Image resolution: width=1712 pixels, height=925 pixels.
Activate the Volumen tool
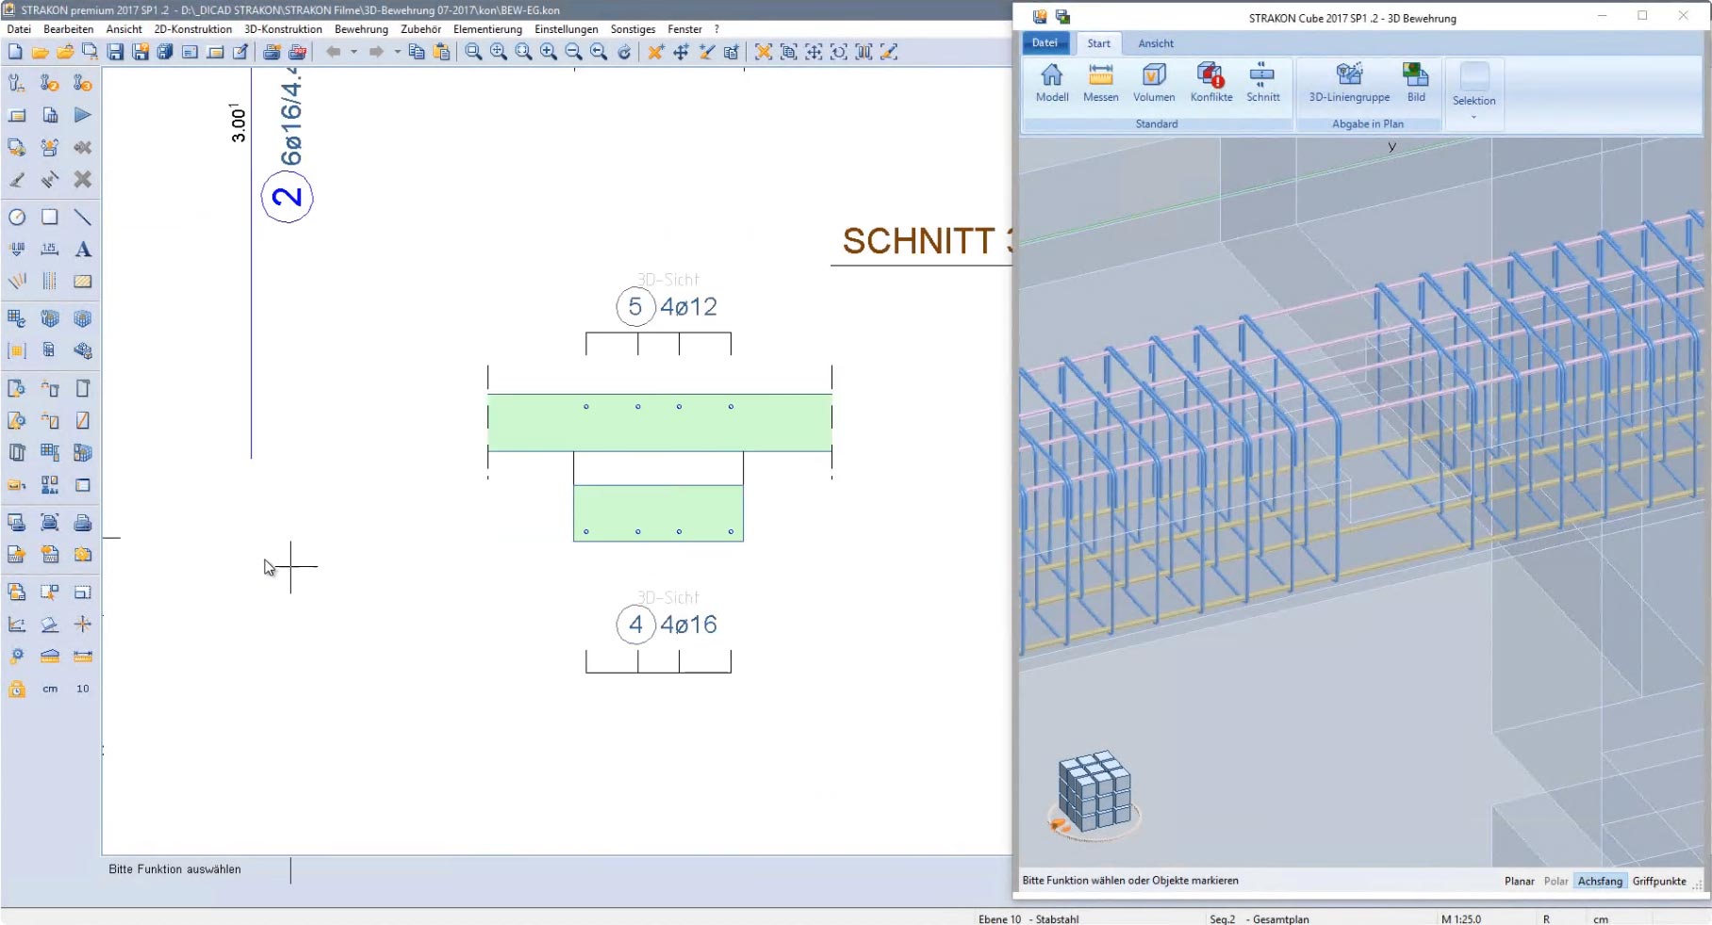coord(1154,83)
